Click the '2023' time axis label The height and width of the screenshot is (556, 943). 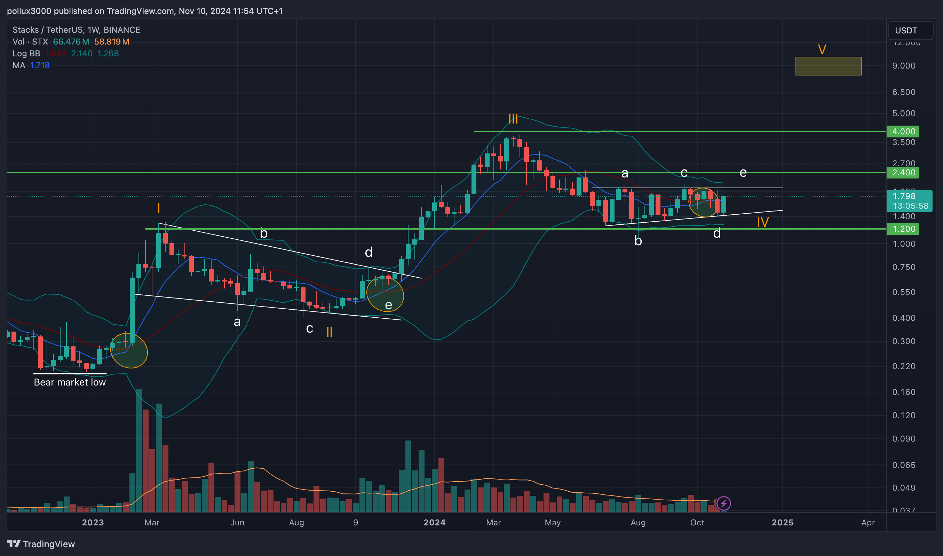93,522
